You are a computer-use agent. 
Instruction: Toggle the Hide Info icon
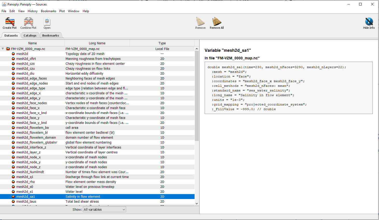tap(369, 22)
